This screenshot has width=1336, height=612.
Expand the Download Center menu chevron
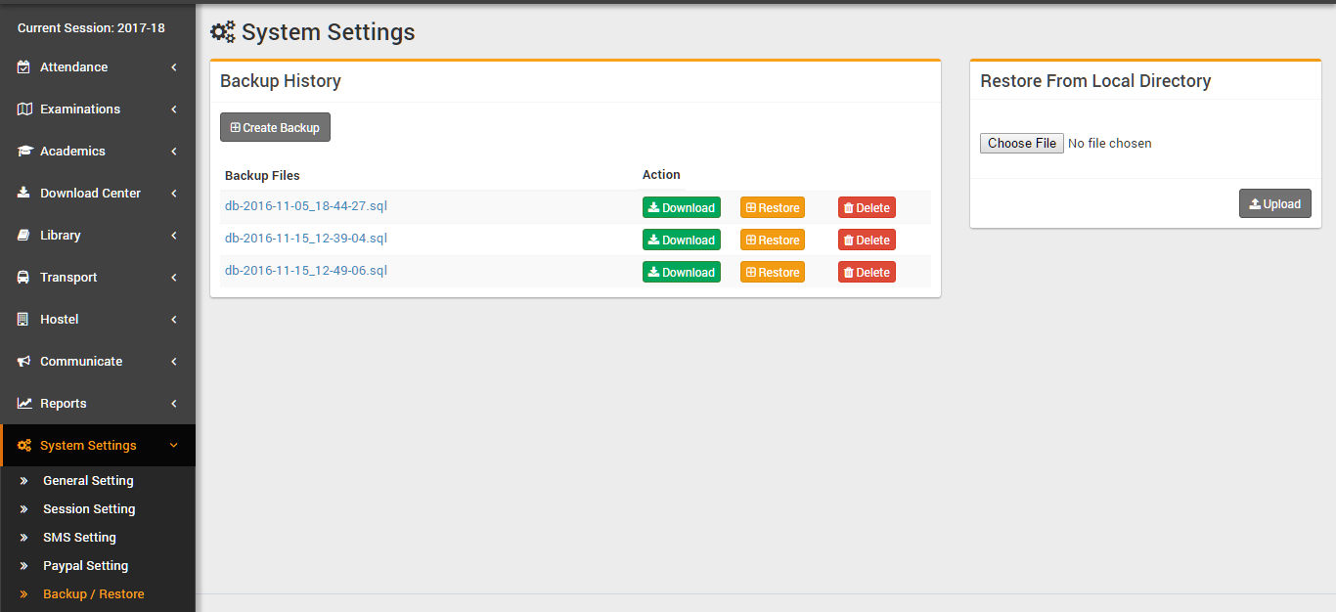coord(174,194)
